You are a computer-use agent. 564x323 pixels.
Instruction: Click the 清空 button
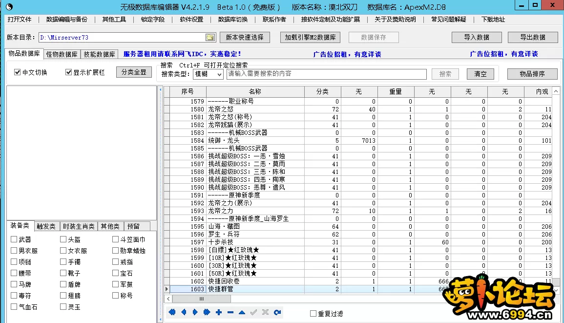(480, 74)
